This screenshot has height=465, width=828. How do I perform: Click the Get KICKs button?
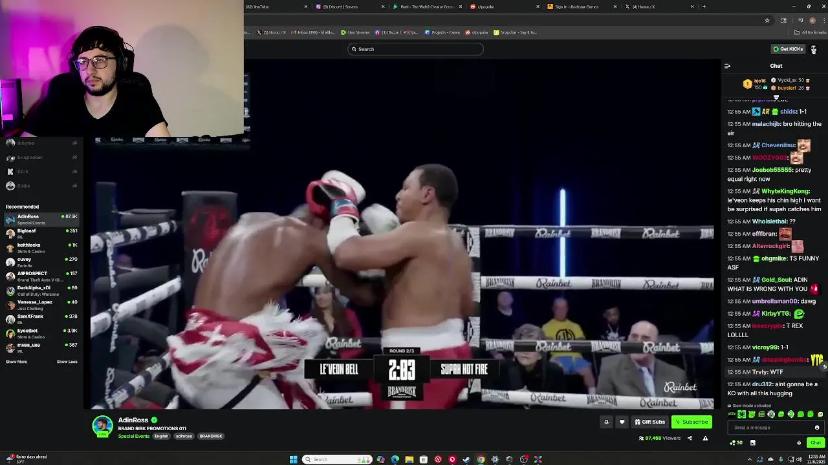[787, 49]
